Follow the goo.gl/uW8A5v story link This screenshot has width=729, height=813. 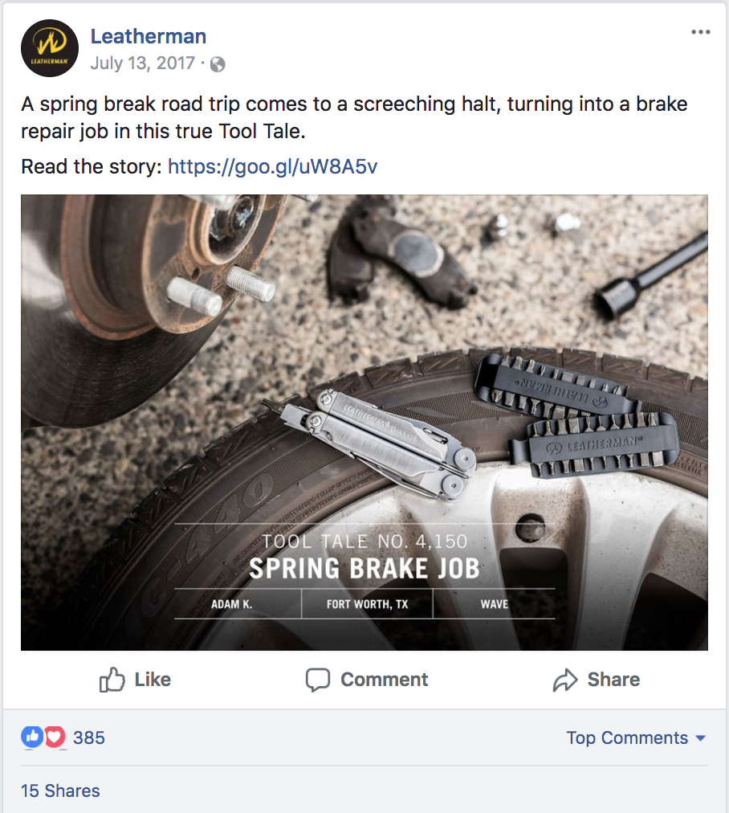click(272, 167)
